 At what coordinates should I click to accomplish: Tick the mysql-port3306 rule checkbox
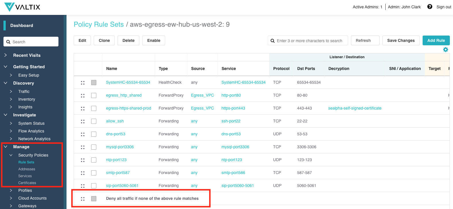pyautogui.click(x=94, y=147)
